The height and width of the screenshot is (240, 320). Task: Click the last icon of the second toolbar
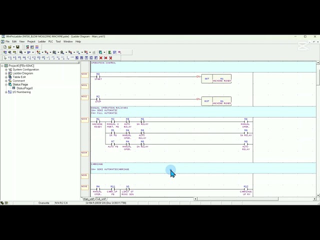pos(119,52)
